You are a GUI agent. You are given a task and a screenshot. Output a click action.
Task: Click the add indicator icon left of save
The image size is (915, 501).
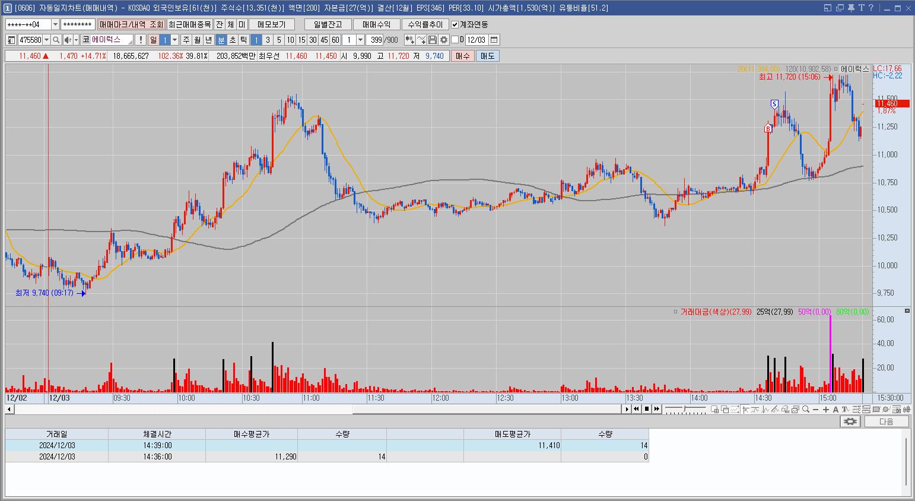[x=410, y=40]
